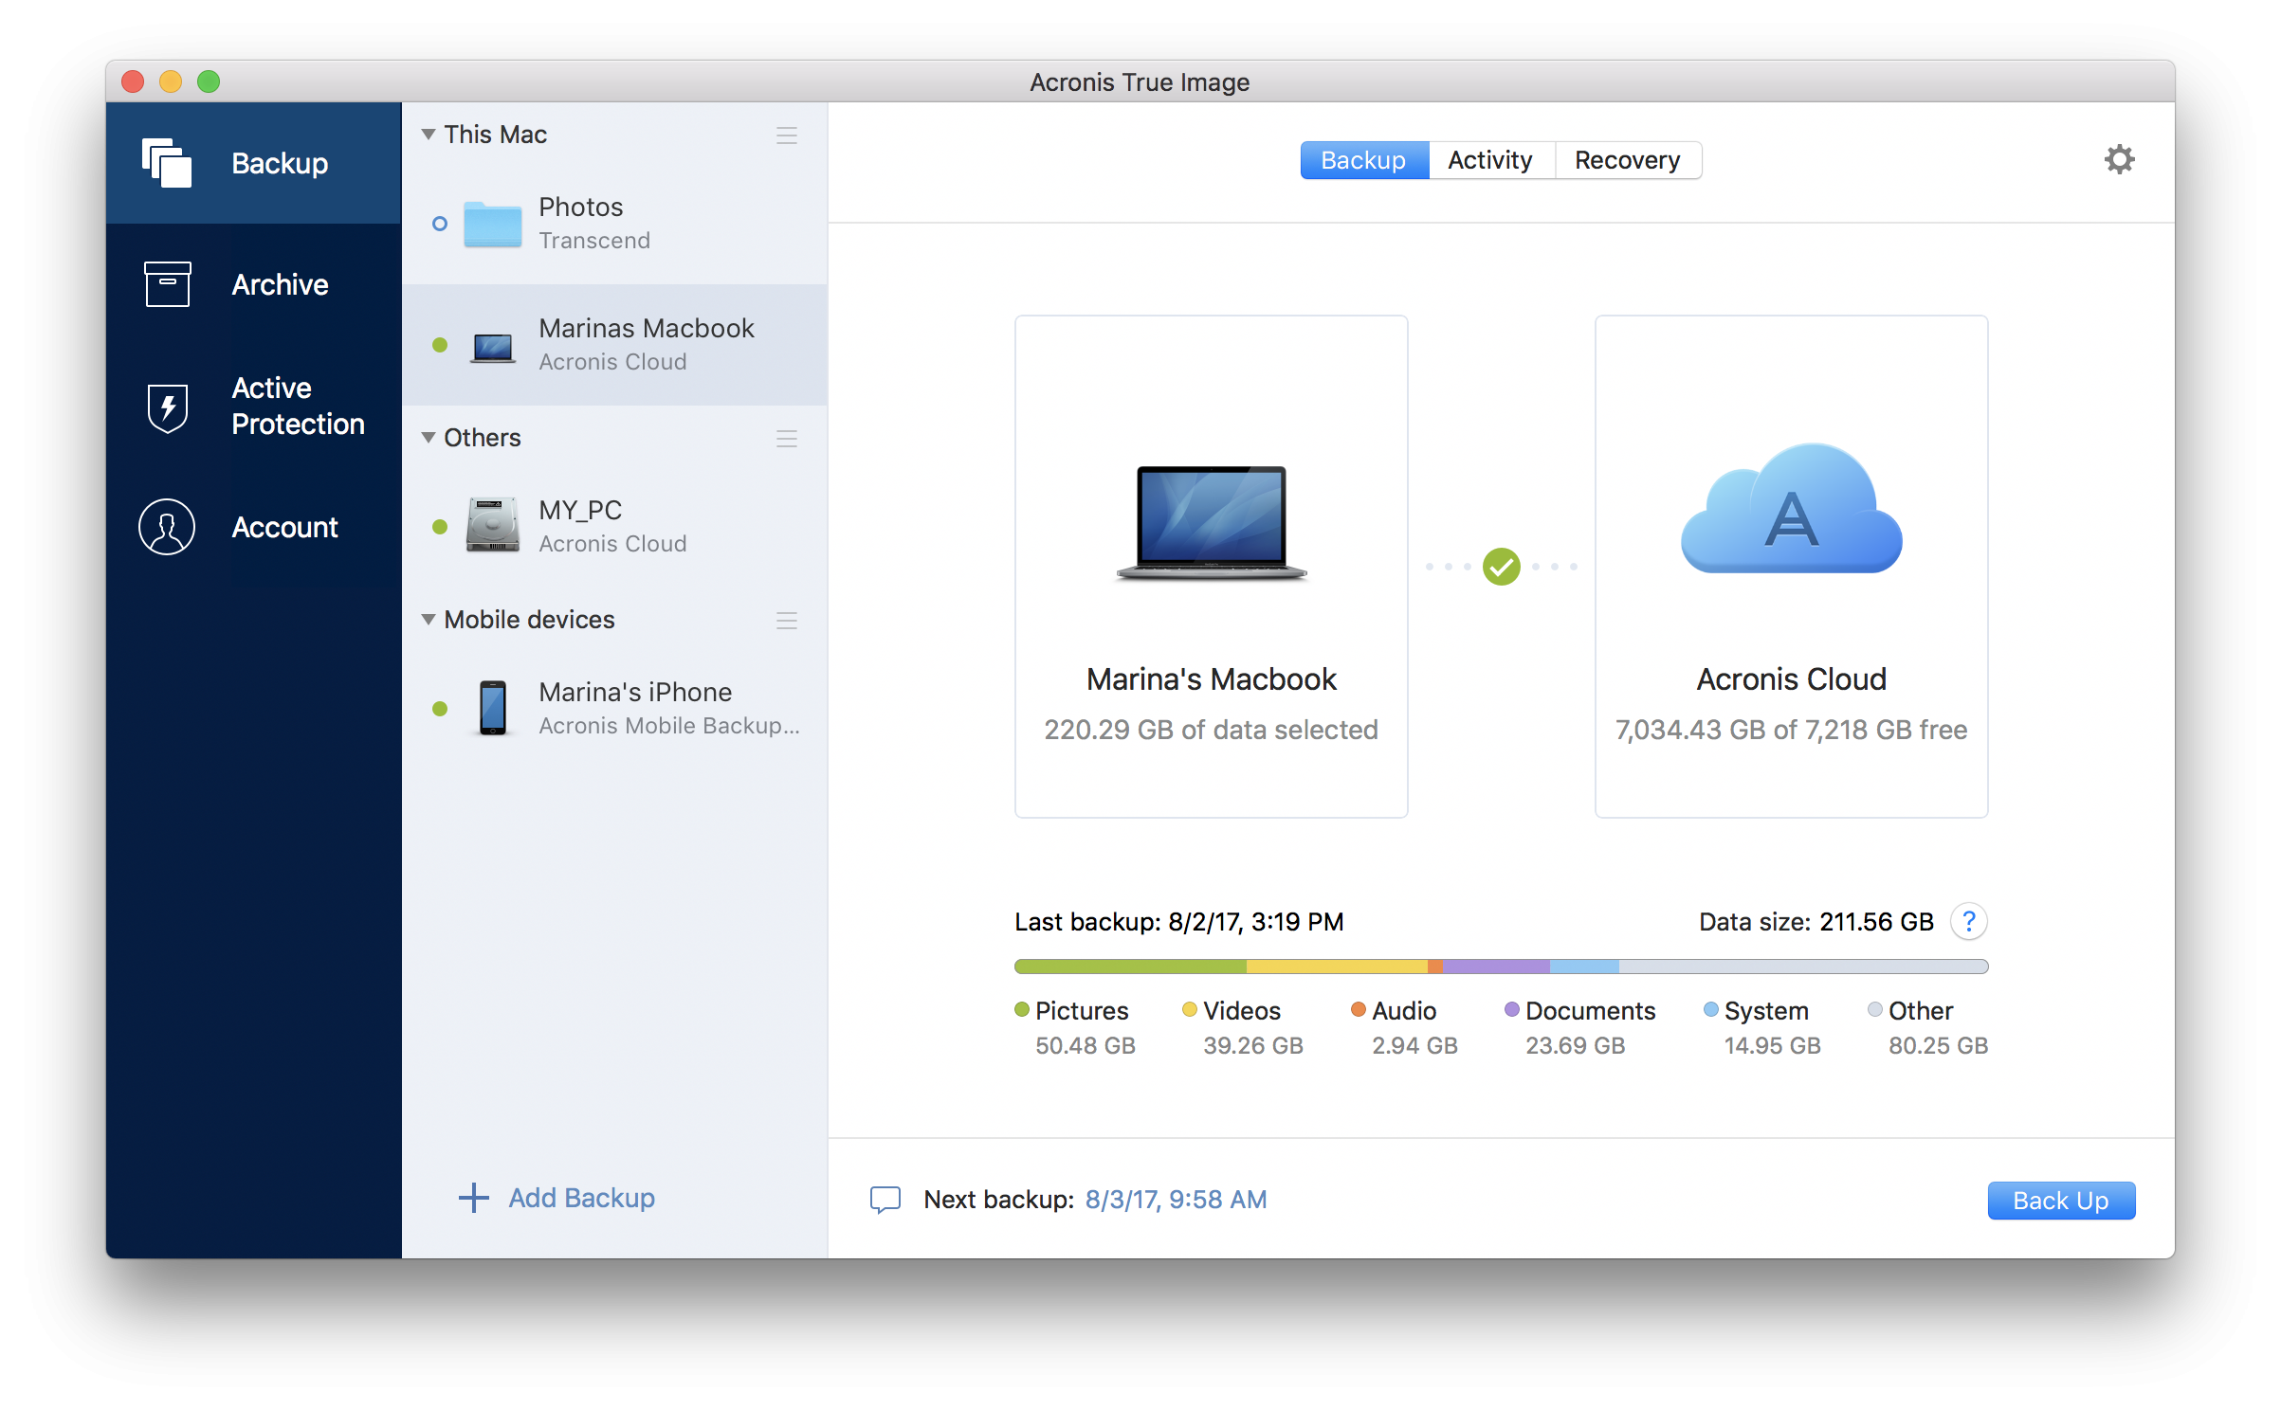
Task: Open the Backup section icon in sidebar
Action: coord(167,163)
